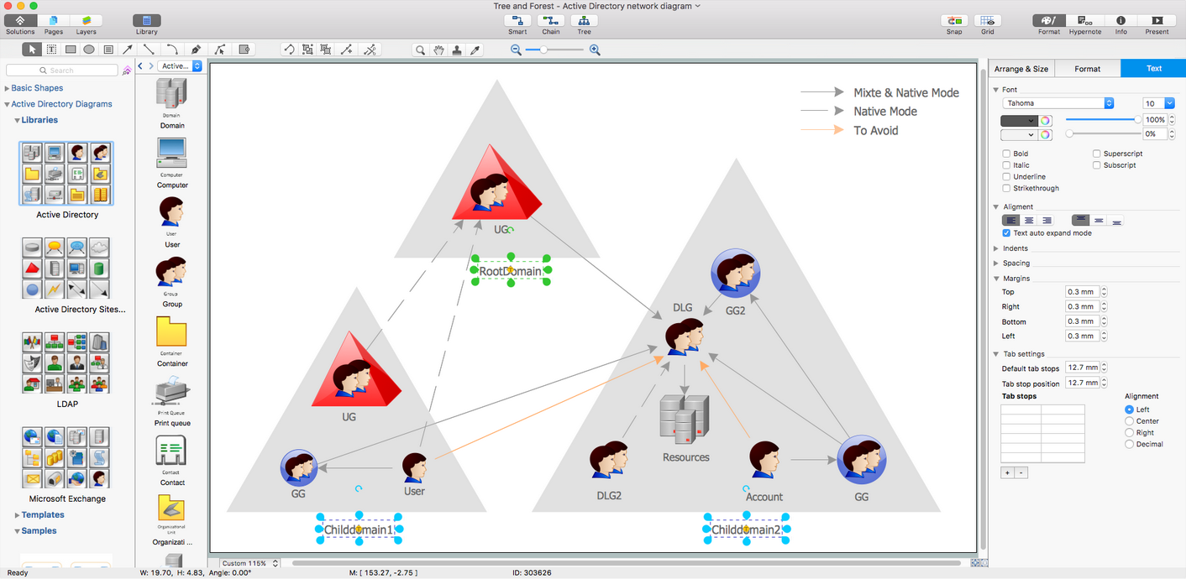Click the Tree connector button
Screen dimensions: 1186x579
tap(584, 20)
